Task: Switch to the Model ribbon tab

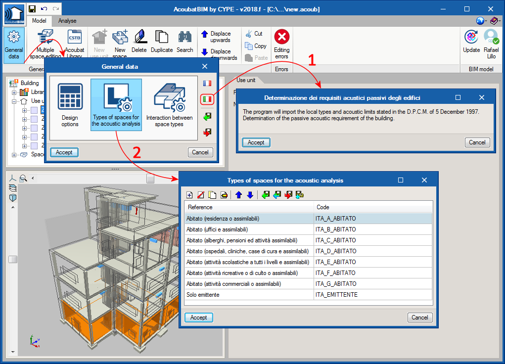Action: coord(39,21)
